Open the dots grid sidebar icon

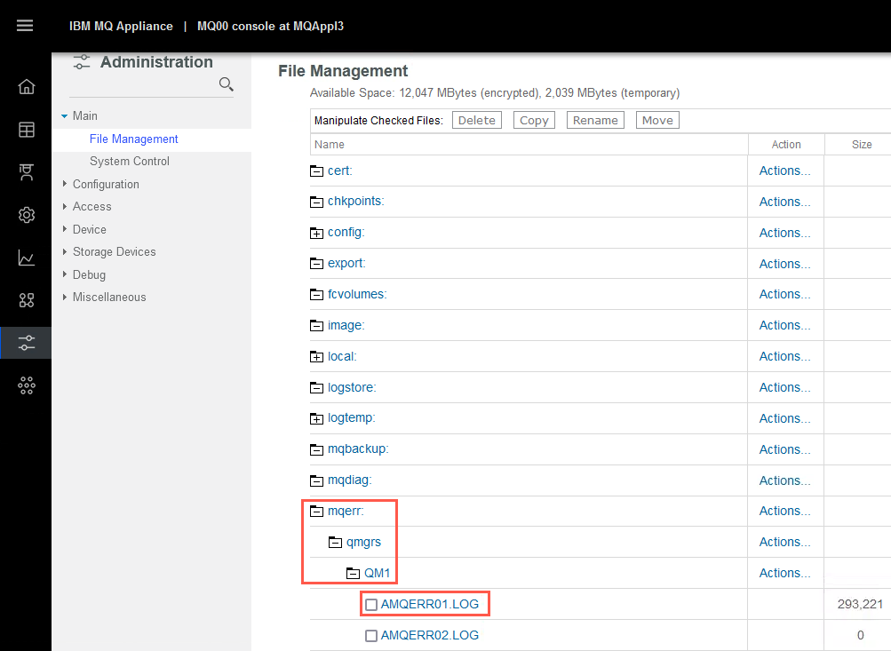tap(26, 385)
